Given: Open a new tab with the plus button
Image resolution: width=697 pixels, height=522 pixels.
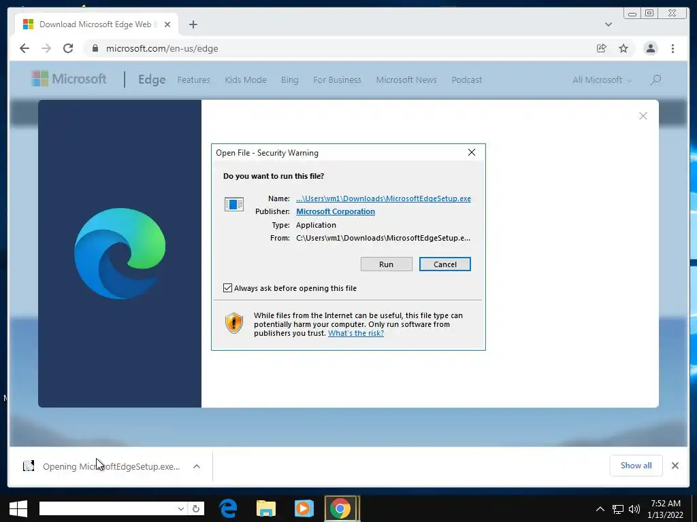Looking at the screenshot, I should point(193,24).
